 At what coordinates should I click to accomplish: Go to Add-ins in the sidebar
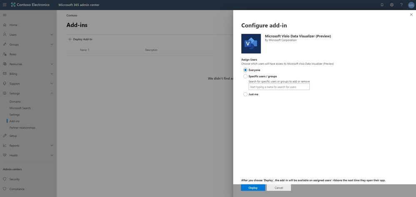(x=14, y=121)
